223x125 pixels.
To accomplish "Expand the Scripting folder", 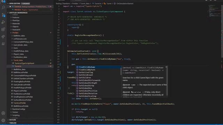I will click(x=16, y=115).
